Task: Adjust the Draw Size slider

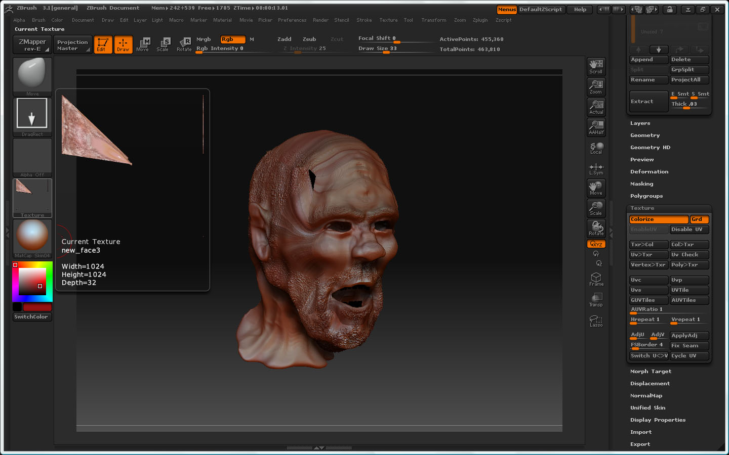Action: [x=396, y=49]
